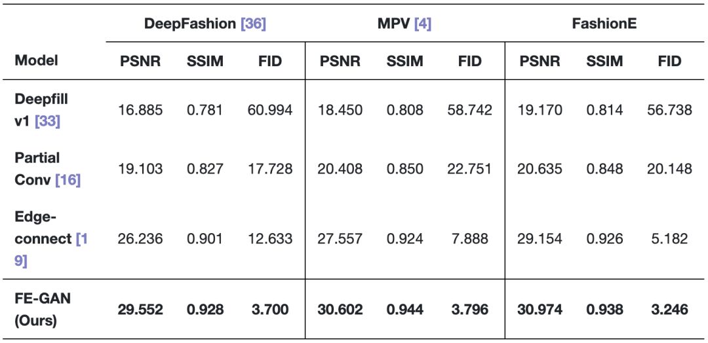Click the Model column header
The height and width of the screenshot is (343, 708).
(x=36, y=61)
